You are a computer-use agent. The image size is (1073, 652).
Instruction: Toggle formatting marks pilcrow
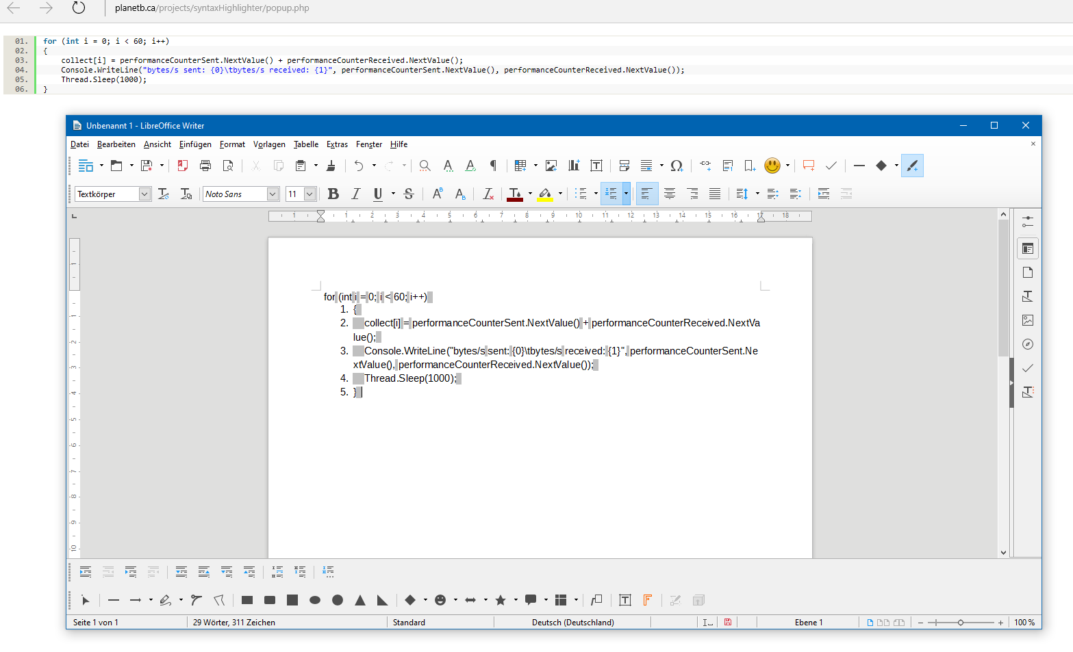pos(493,166)
